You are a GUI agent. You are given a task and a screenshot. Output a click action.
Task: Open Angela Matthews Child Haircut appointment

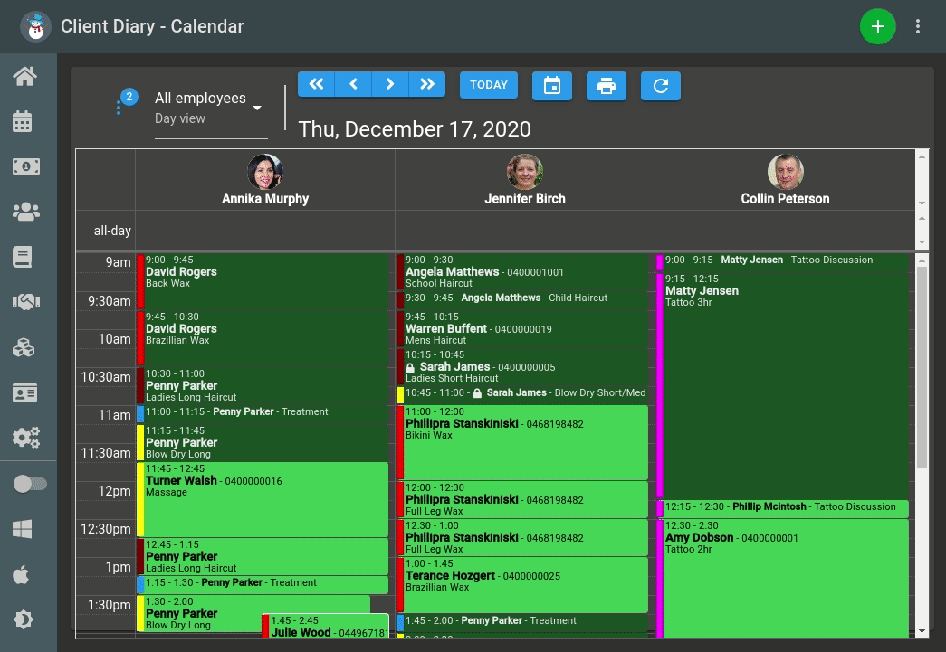point(521,298)
